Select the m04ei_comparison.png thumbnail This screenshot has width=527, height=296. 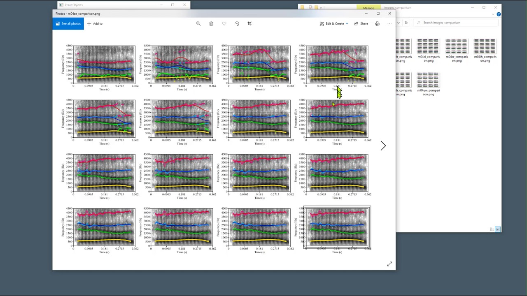(428, 50)
